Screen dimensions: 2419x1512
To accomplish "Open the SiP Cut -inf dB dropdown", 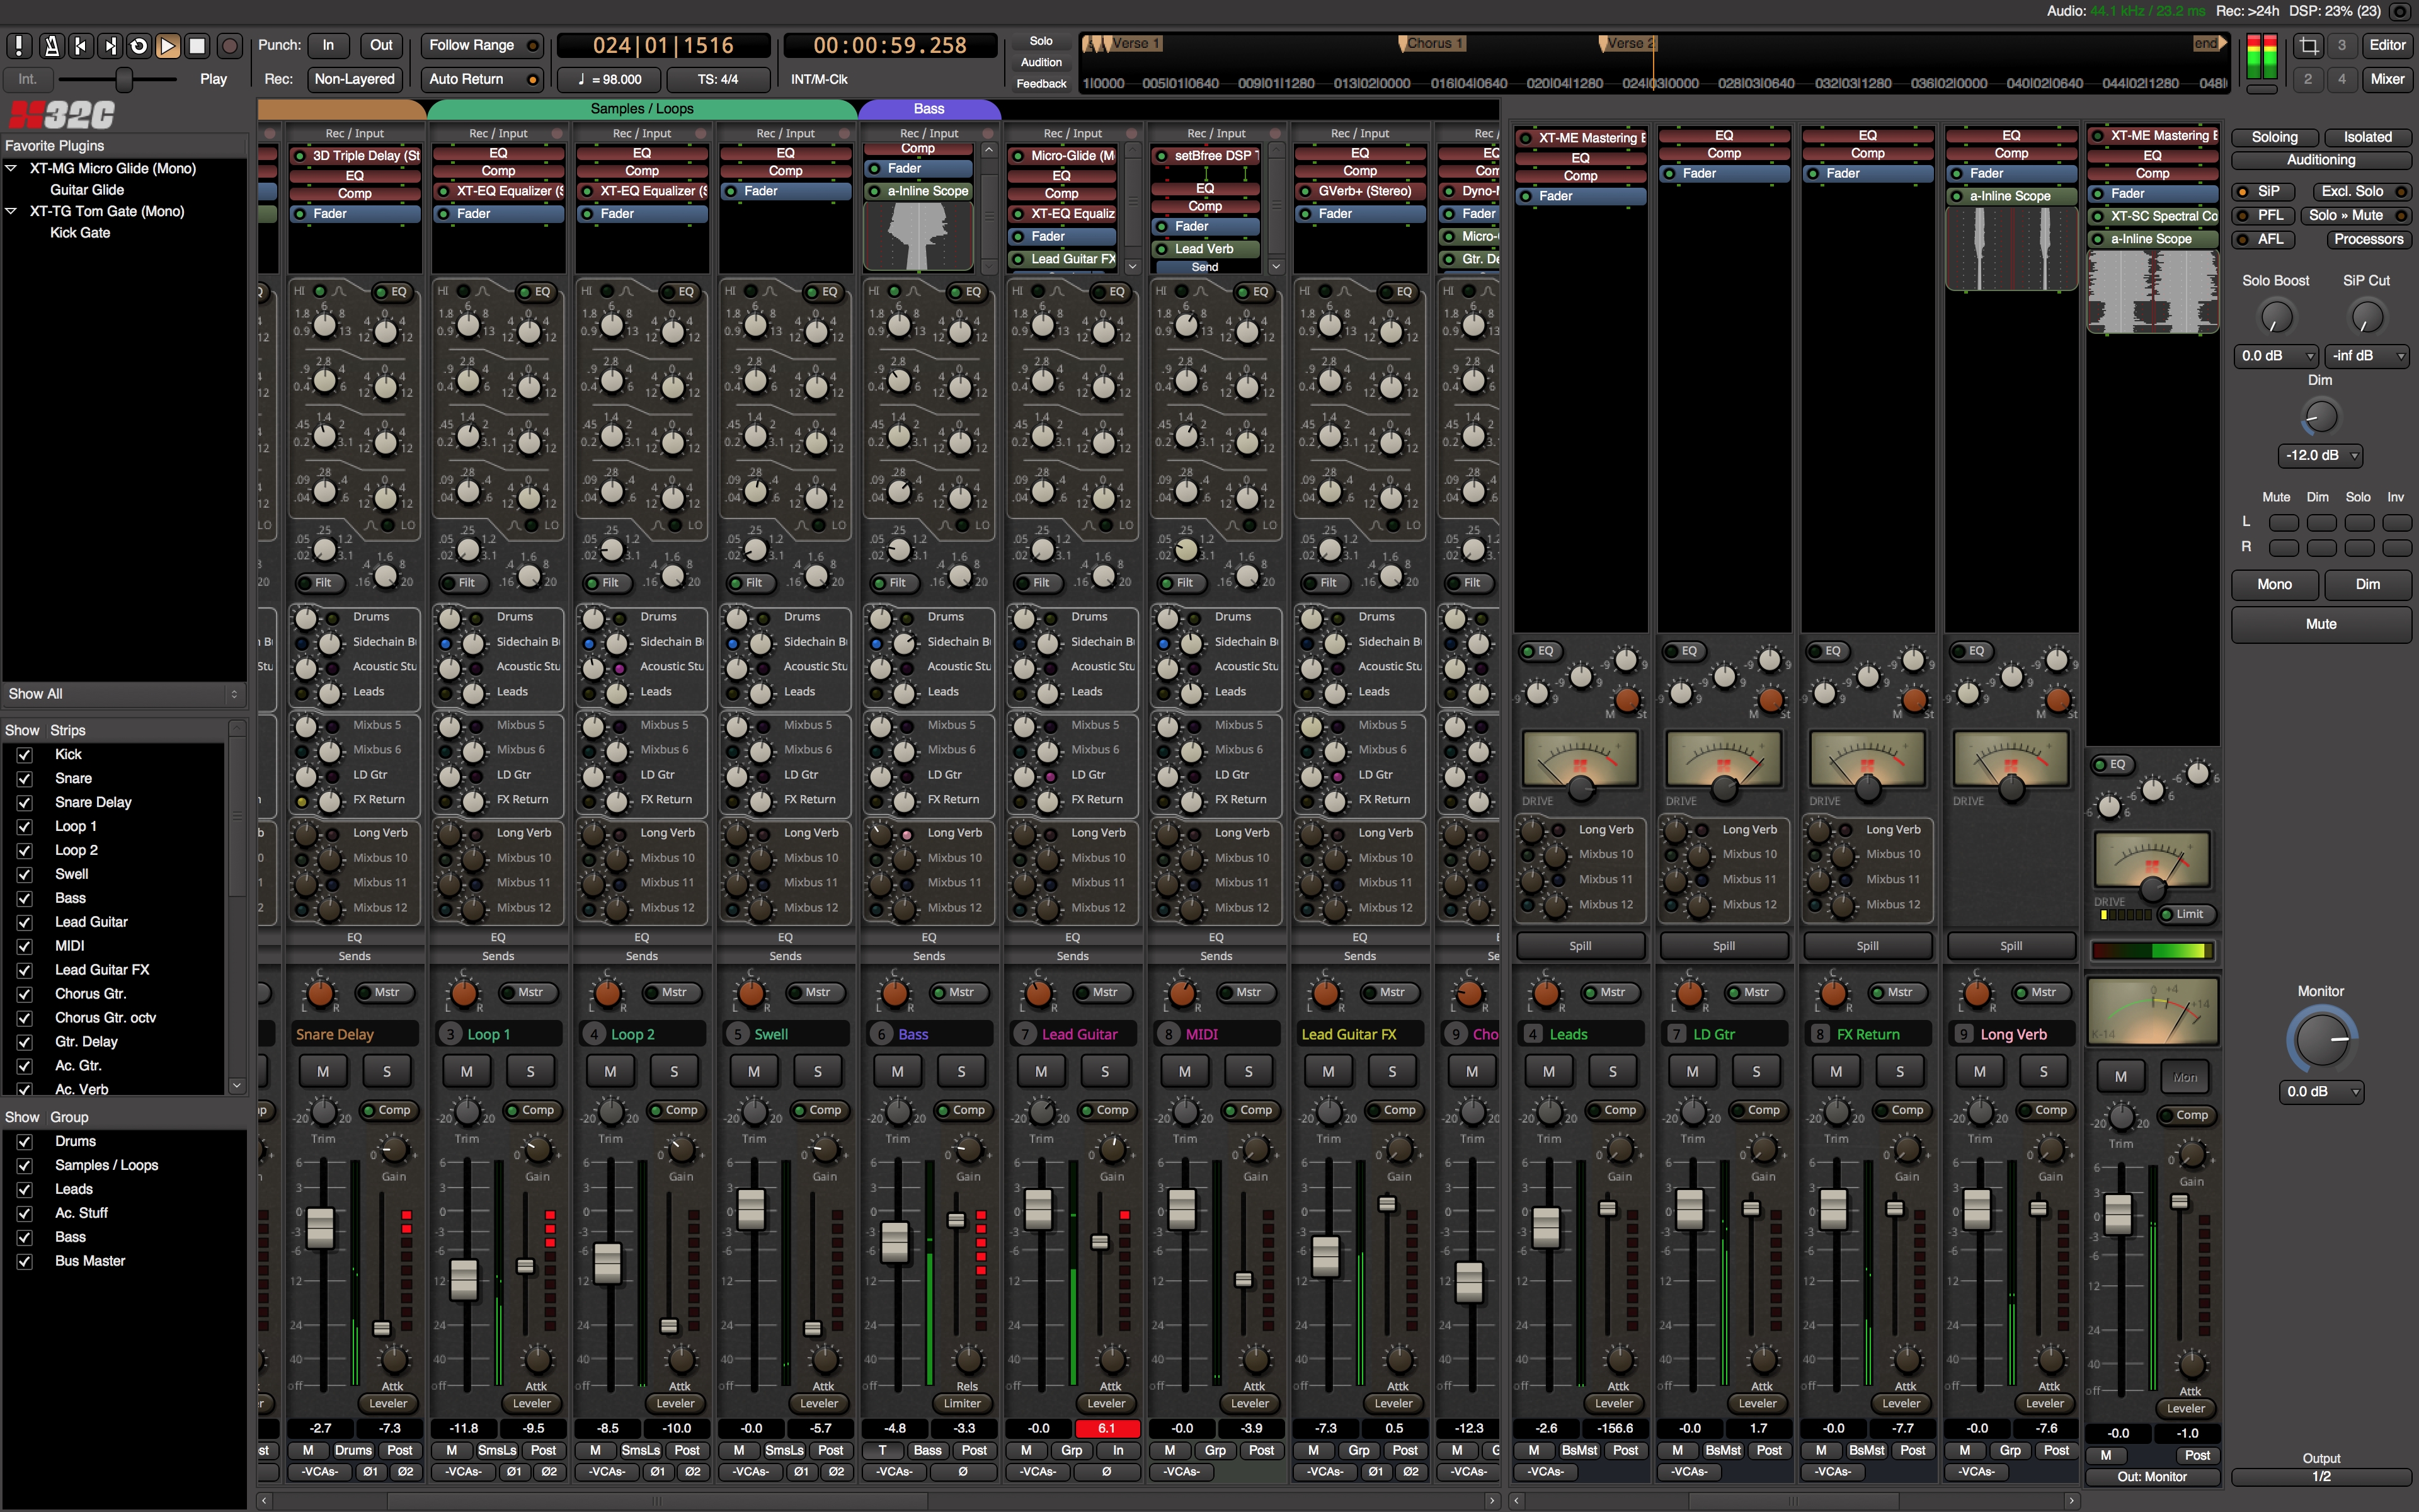I will [2366, 355].
